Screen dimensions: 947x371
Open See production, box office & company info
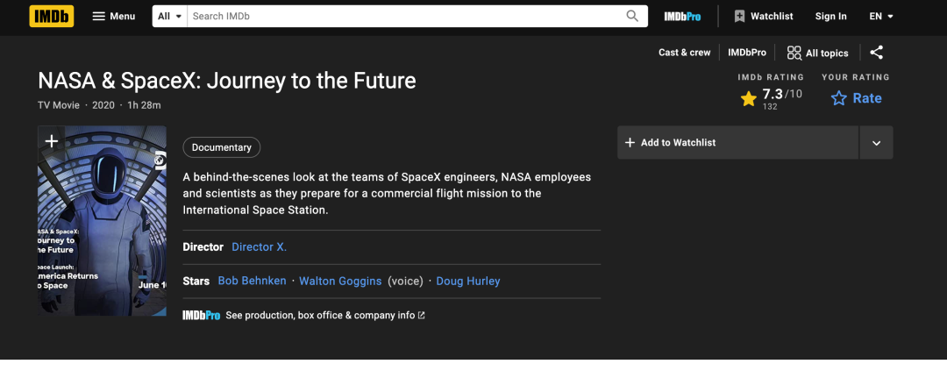coord(325,316)
